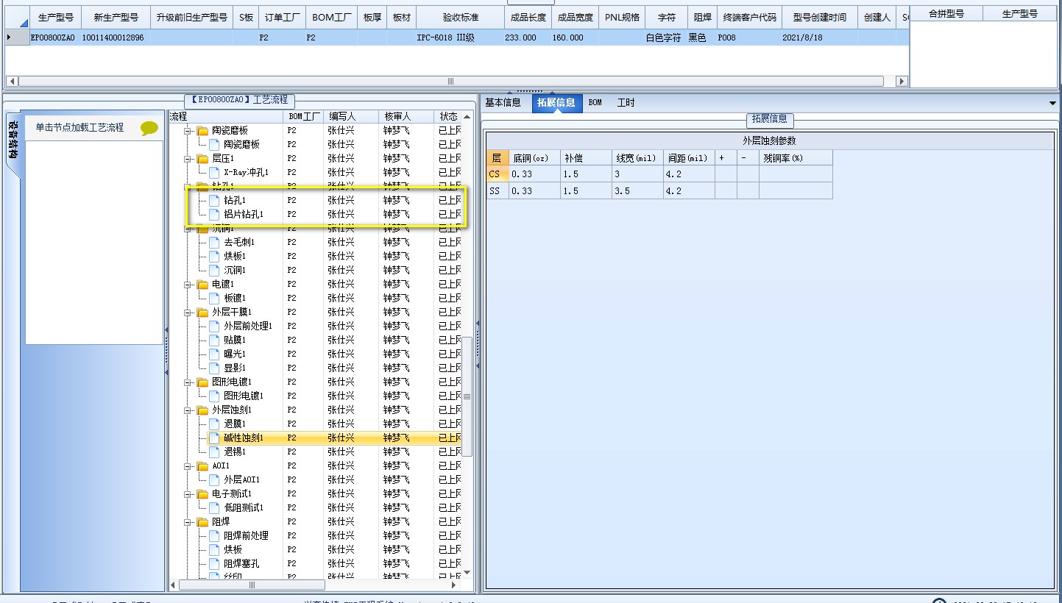Select the 陶瓷磨板 document step
1062x603 pixels.
coord(241,144)
